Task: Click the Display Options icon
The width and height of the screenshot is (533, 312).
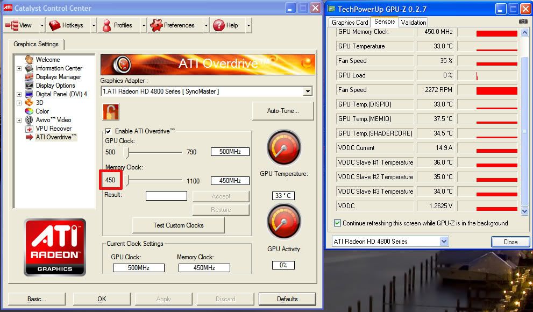Action: pos(29,86)
